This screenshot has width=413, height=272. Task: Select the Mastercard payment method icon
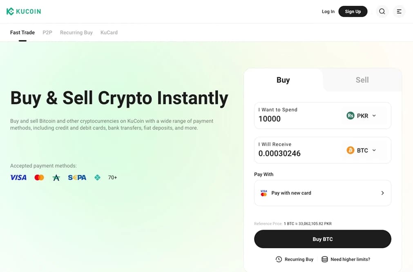[x=39, y=177]
